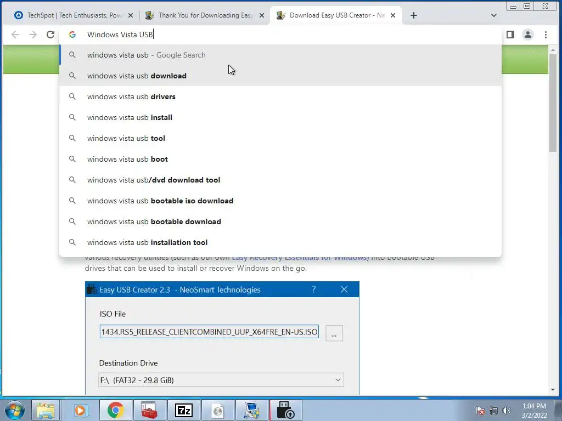Click the page vertical scrollbar thumb
This screenshot has width=562, height=421.
click(552, 103)
